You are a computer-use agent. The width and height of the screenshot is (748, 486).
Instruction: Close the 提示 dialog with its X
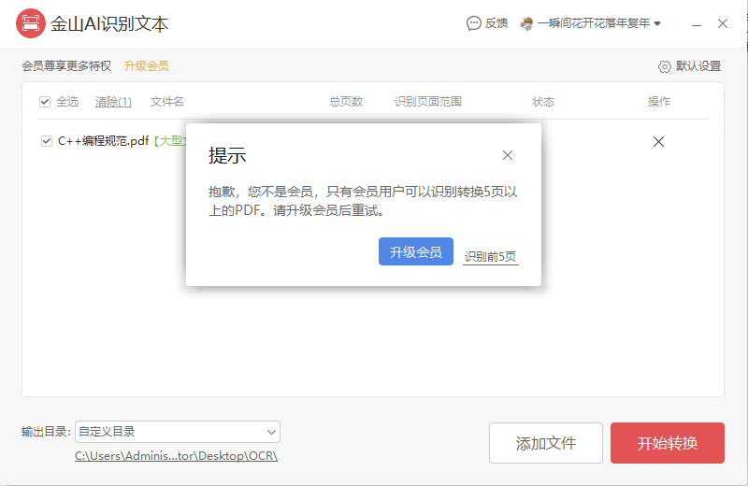click(508, 155)
